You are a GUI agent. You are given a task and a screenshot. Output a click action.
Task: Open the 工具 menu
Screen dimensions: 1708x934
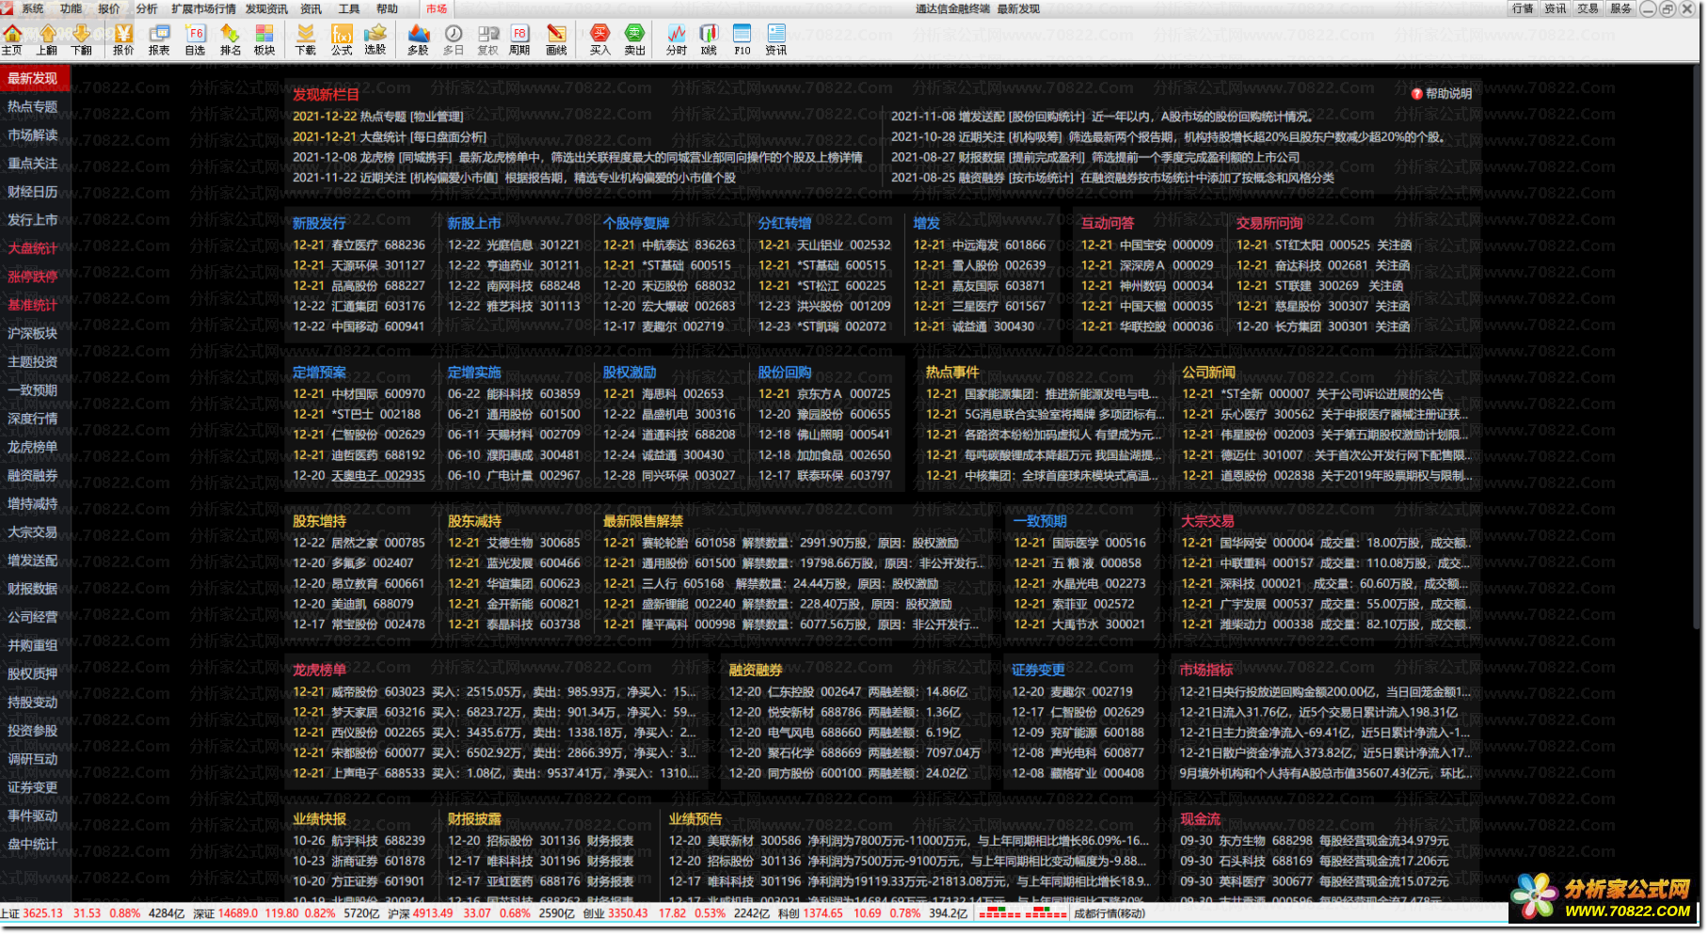(x=349, y=8)
